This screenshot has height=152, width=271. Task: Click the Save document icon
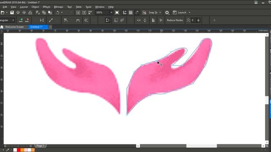point(12,13)
